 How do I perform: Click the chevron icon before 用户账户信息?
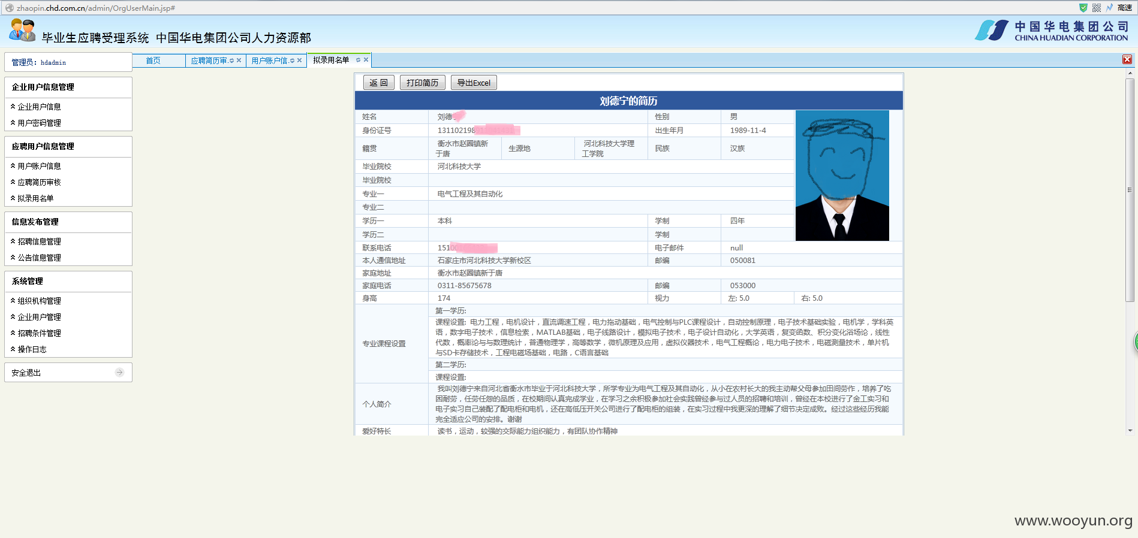click(x=13, y=166)
